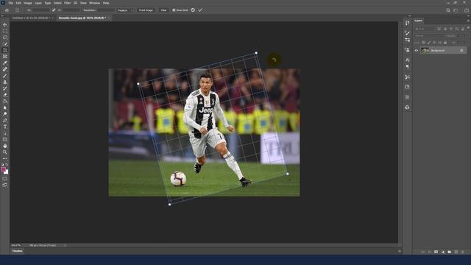Swap crop width and height values
This screenshot has width=471, height=265.
pos(54,10)
